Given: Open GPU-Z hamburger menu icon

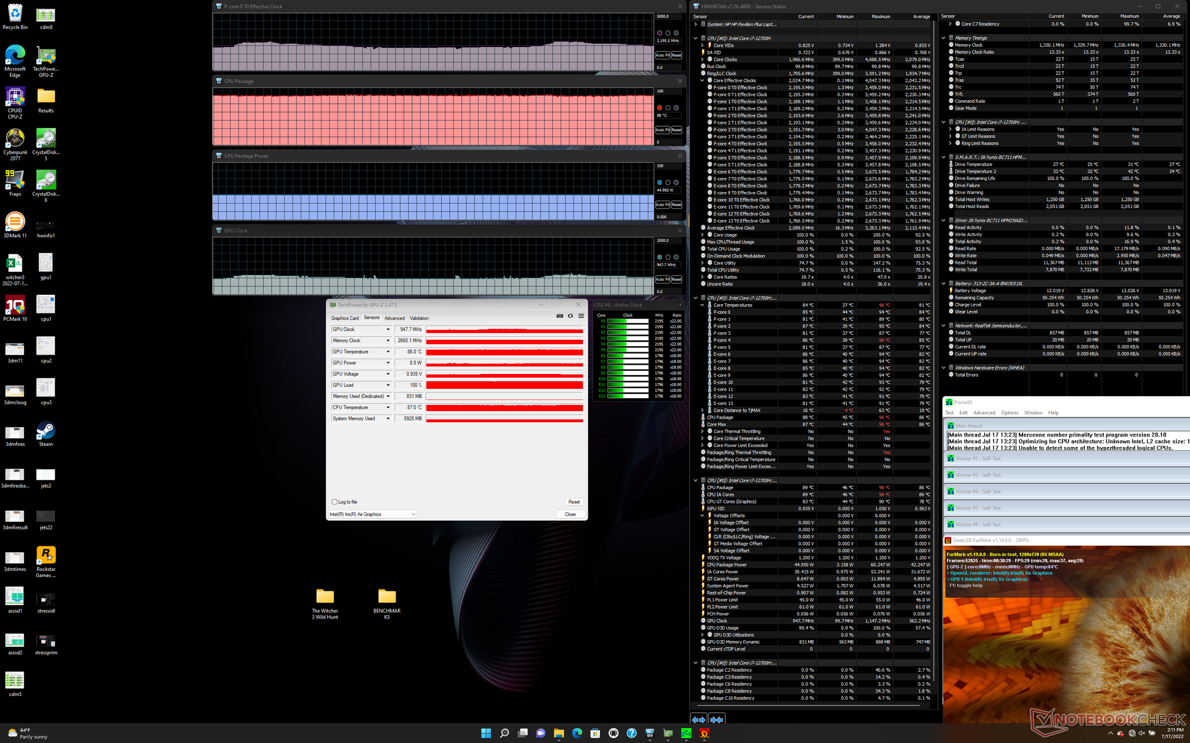Looking at the screenshot, I should tap(581, 316).
